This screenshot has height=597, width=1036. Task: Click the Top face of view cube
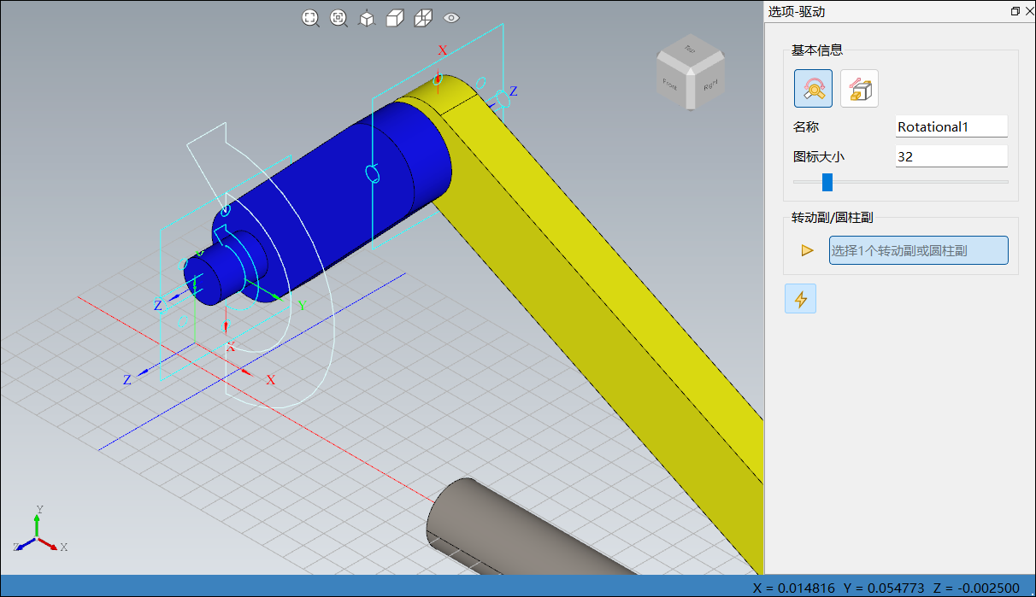pos(690,52)
